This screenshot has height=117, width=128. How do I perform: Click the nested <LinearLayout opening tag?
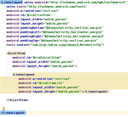pos(23,74)
